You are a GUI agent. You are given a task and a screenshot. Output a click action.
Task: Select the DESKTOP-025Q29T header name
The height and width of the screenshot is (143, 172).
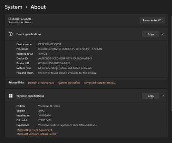(x=20, y=19)
